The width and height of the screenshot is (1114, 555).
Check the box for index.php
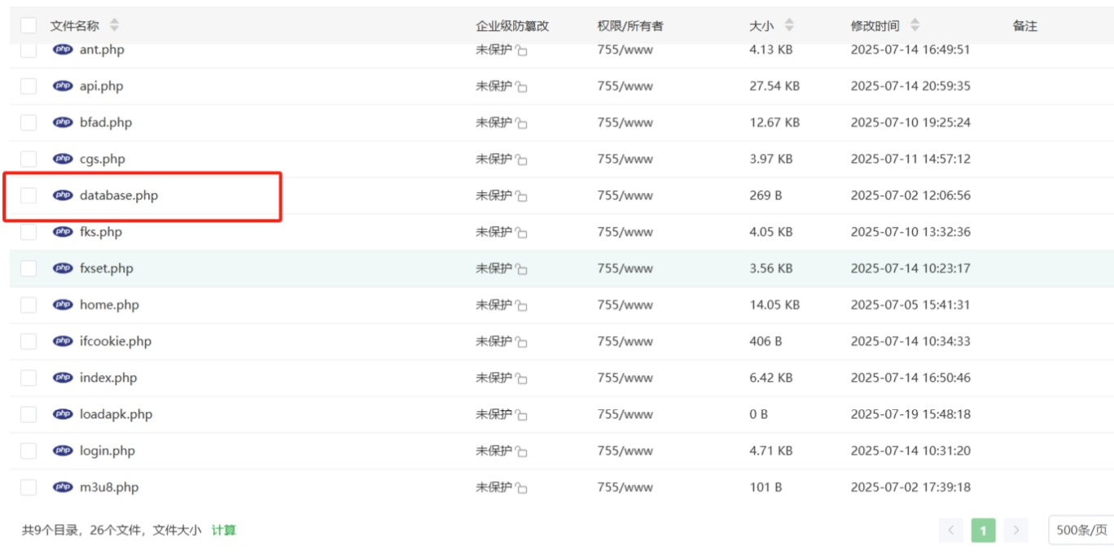click(29, 378)
